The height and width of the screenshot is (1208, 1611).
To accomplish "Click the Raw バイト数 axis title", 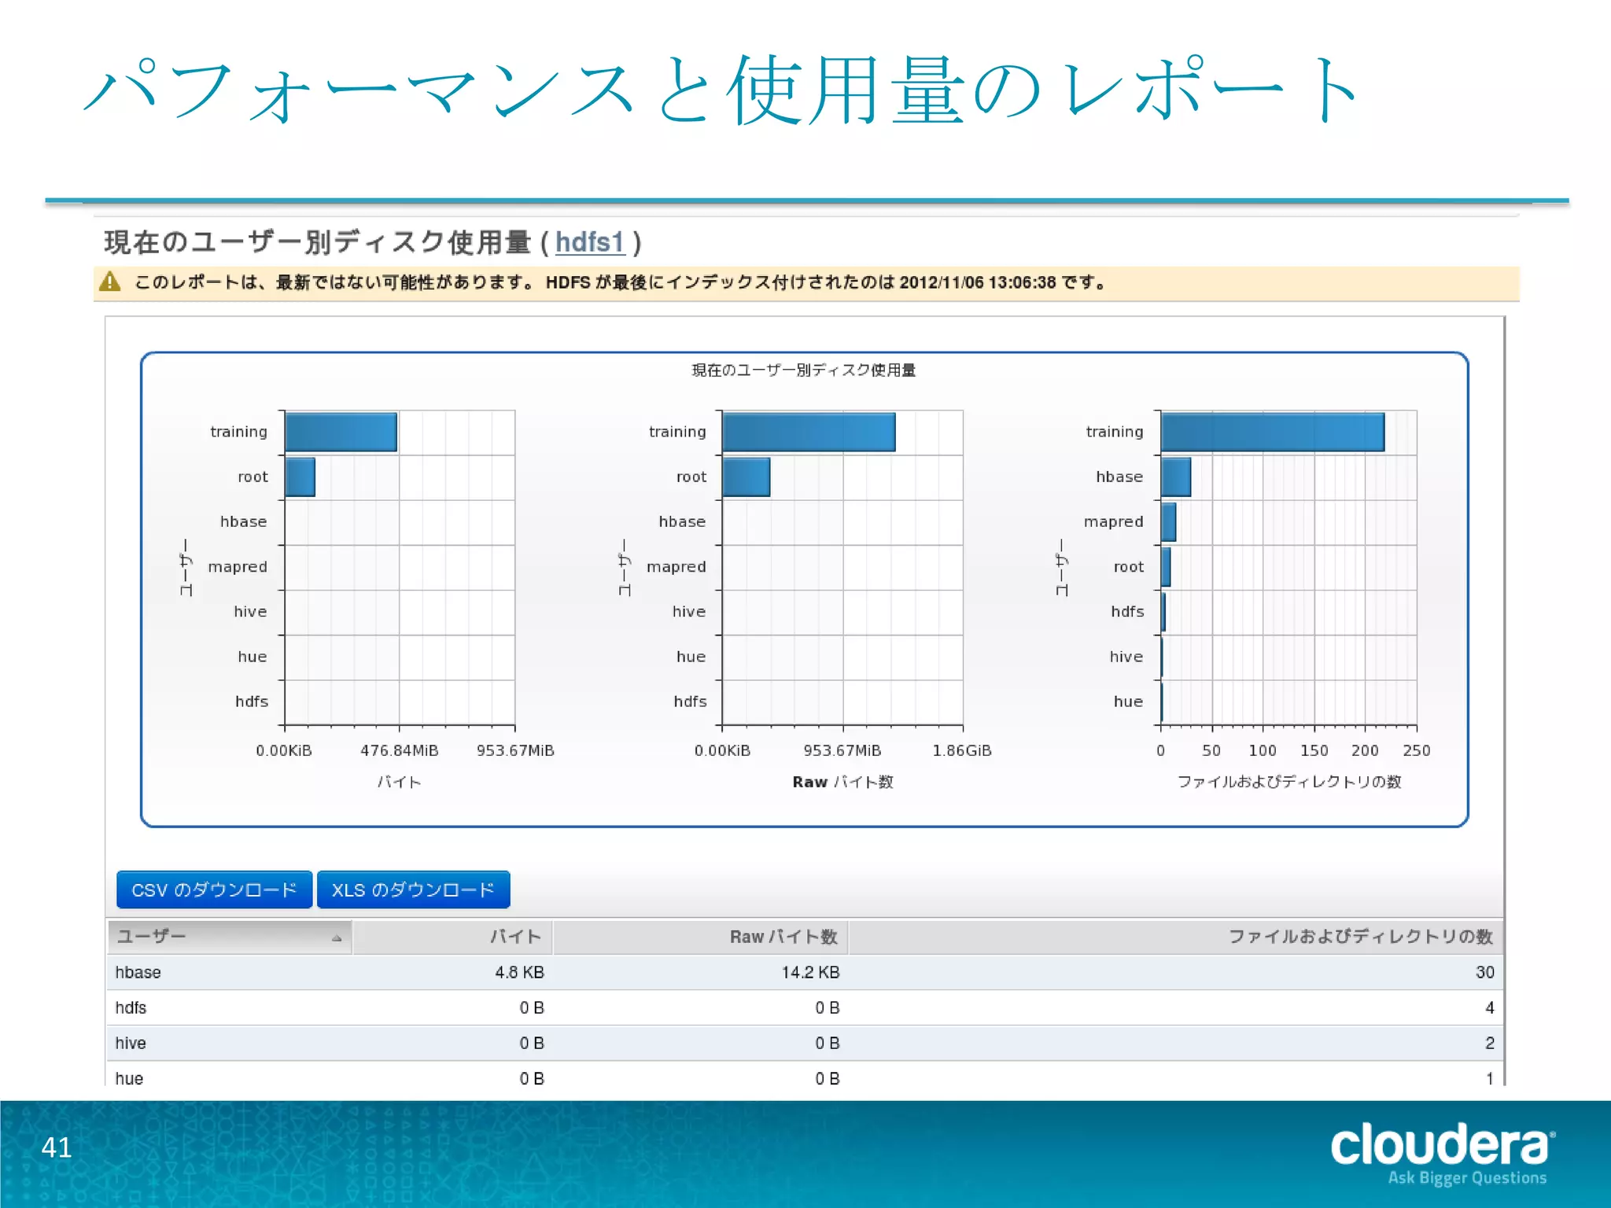I will [x=842, y=782].
